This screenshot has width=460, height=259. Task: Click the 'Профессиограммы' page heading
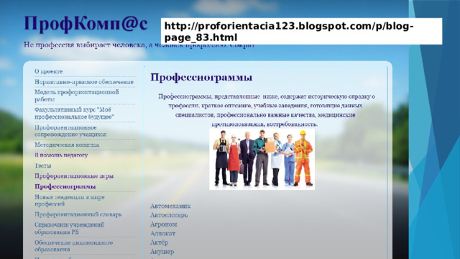201,78
